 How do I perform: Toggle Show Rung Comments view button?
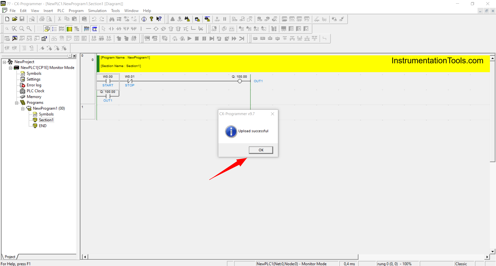(x=47, y=29)
